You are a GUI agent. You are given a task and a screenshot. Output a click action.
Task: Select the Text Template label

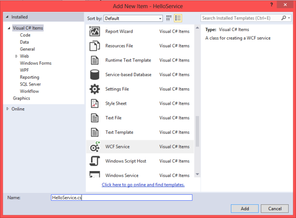pyautogui.click(x=119, y=132)
